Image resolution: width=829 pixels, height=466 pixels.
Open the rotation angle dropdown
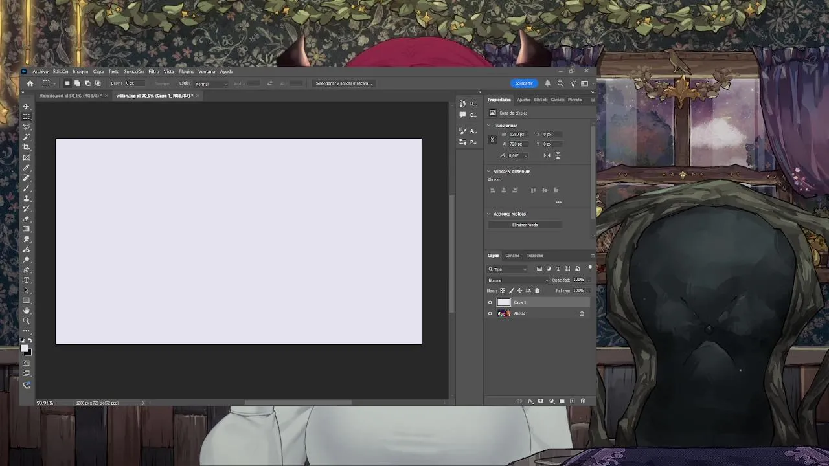point(525,155)
